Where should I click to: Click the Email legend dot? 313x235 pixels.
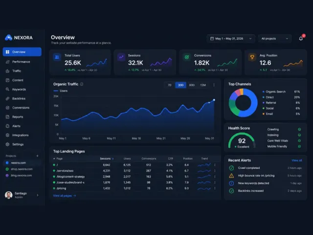click(x=263, y=114)
